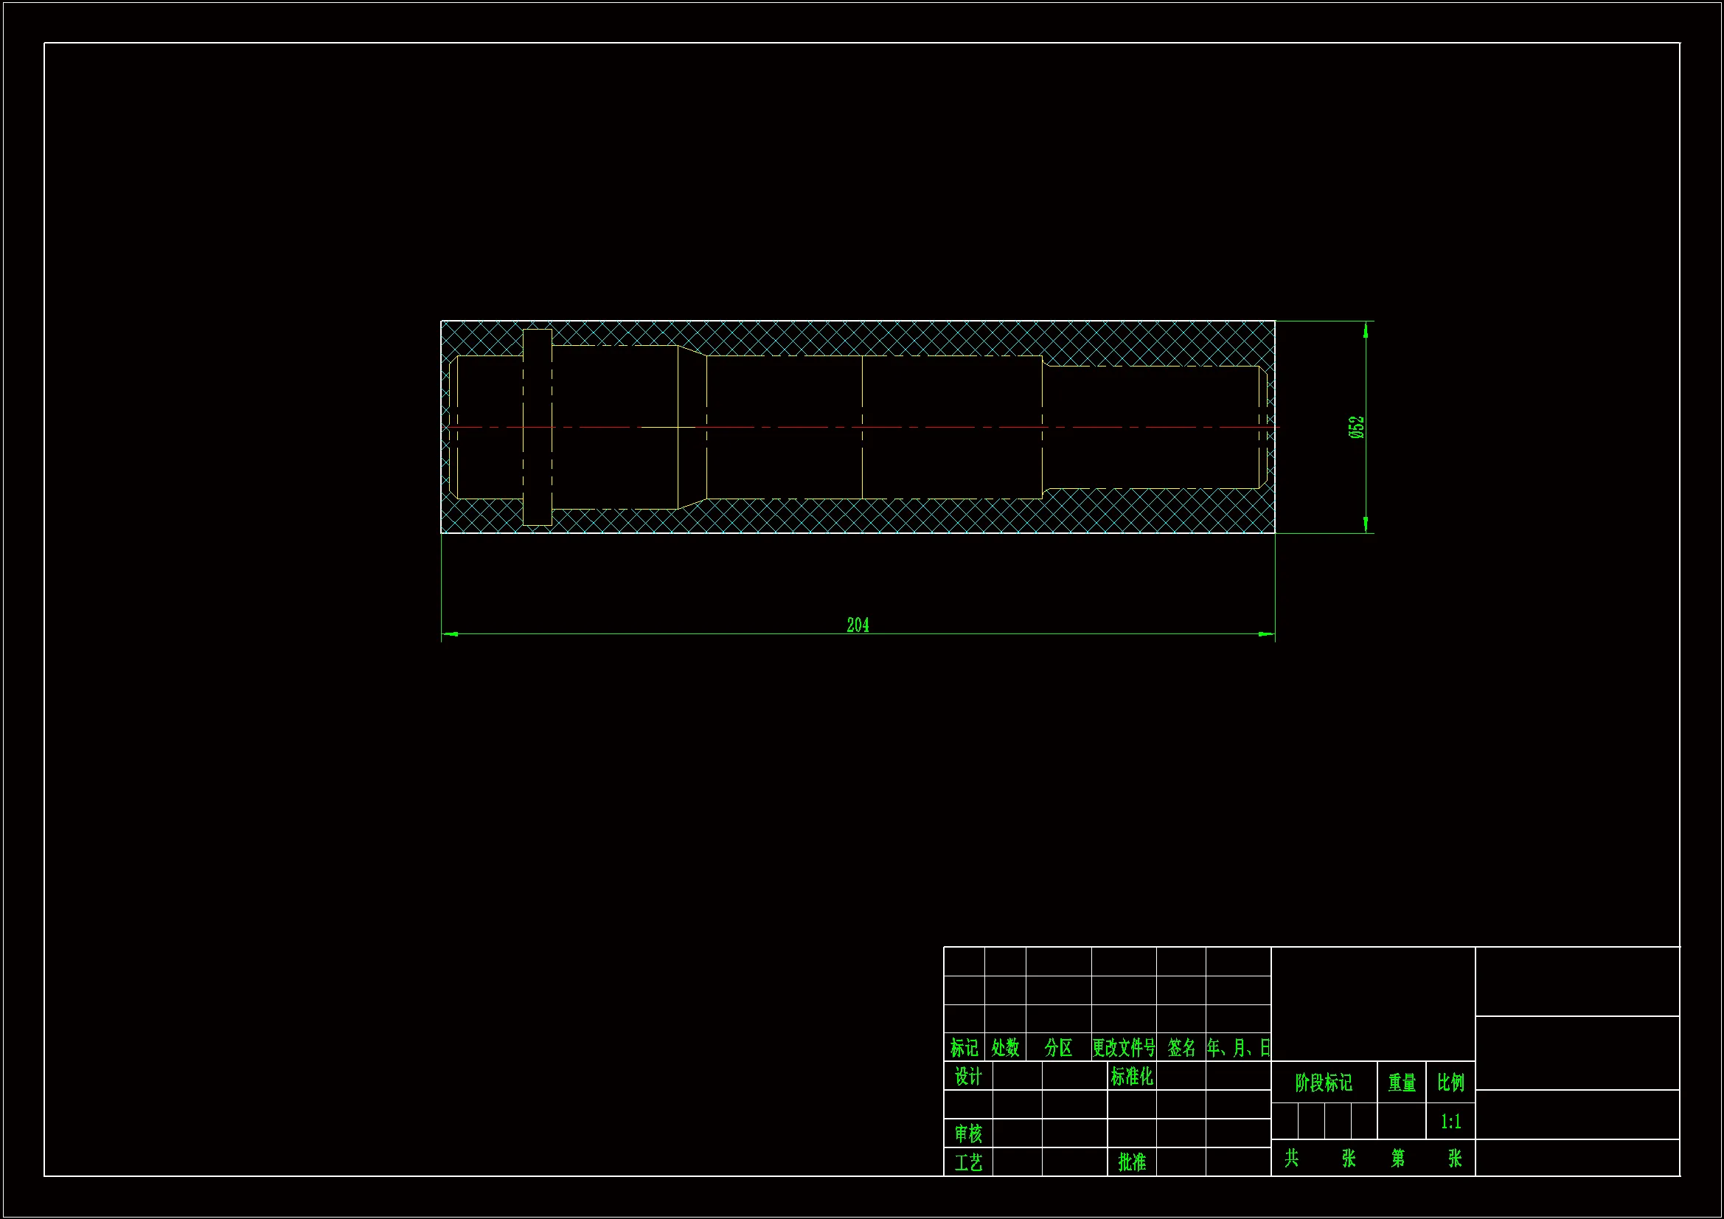This screenshot has width=1724, height=1219.
Task: Select the 年、月、日 date column header
Action: coord(1238,1047)
